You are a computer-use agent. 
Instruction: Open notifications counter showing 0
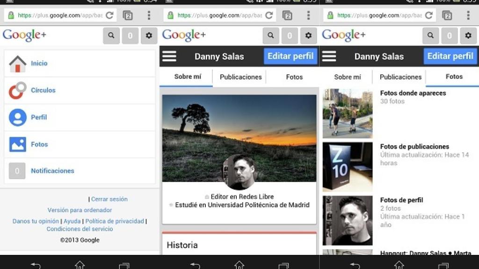coord(130,35)
